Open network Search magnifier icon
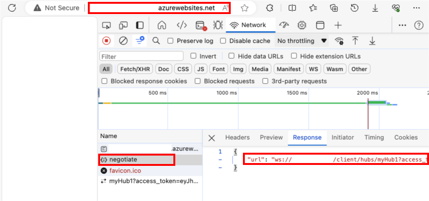The height and width of the screenshot is (201, 429). tap(156, 41)
